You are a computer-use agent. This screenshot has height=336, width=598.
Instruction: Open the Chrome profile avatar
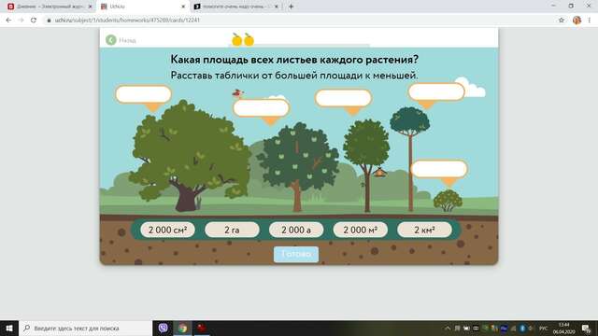point(577,21)
